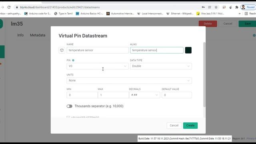This screenshot has width=256, height=144.
Task: Click the lm35 template title
Action: point(17,24)
